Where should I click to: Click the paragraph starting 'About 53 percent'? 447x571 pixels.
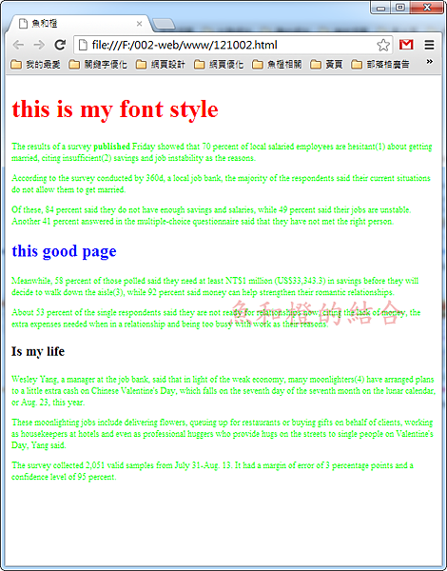[x=216, y=318]
